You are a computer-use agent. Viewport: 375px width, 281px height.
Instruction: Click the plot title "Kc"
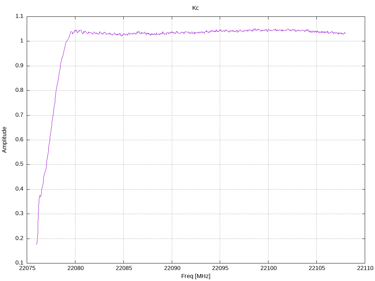click(196, 8)
